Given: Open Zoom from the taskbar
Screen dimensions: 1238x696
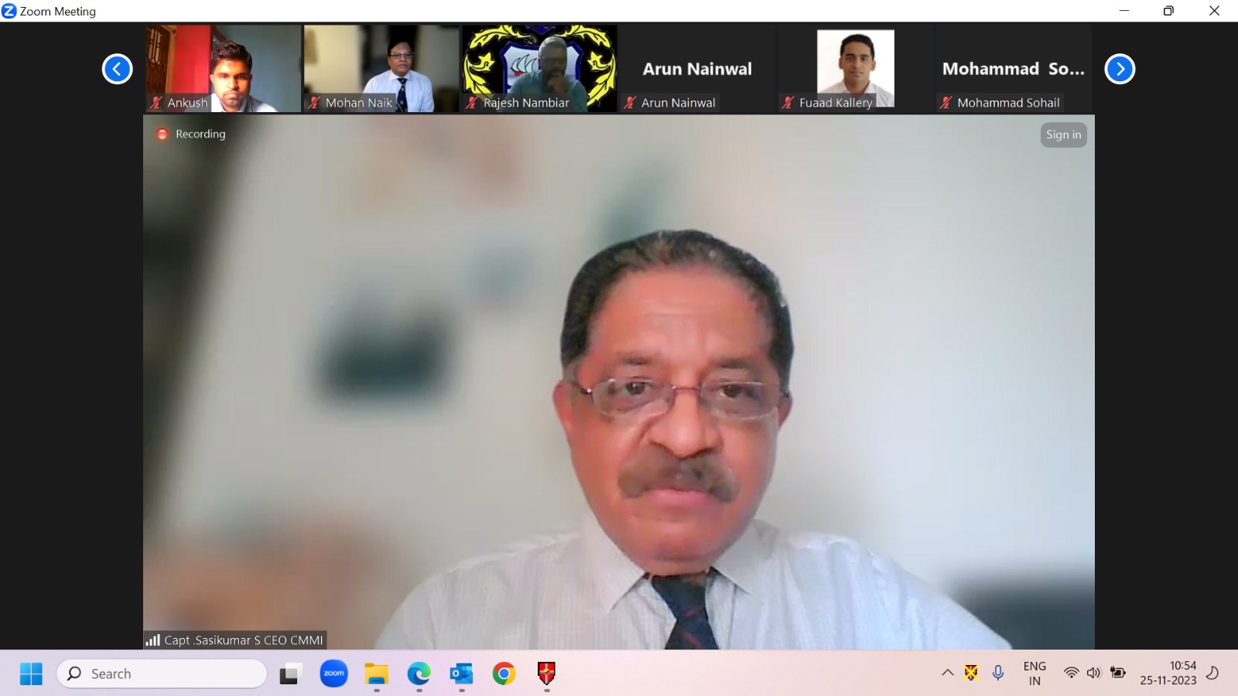Looking at the screenshot, I should coord(333,674).
